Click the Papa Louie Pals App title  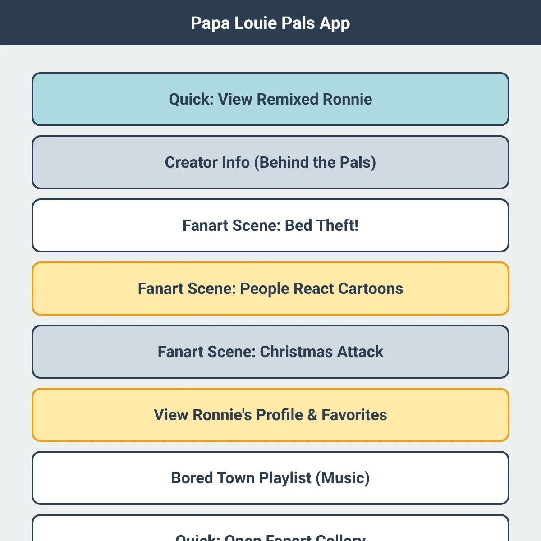(270, 23)
